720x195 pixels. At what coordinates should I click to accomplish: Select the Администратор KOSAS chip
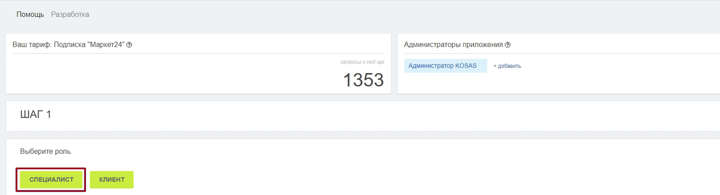click(445, 66)
